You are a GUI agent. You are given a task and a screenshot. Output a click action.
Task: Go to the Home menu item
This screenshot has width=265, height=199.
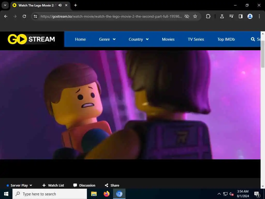[x=80, y=39]
